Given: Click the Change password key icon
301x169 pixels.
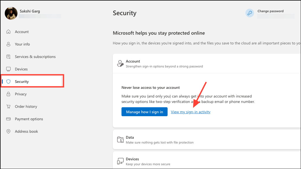Looking at the screenshot, I should point(250,13).
